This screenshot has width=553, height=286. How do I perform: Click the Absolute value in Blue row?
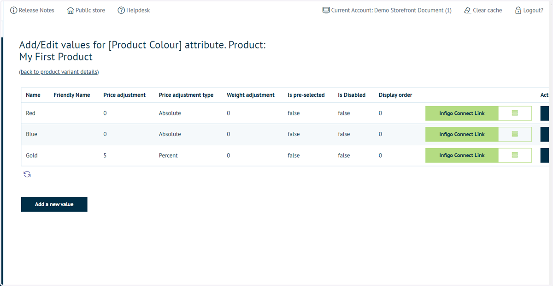170,134
